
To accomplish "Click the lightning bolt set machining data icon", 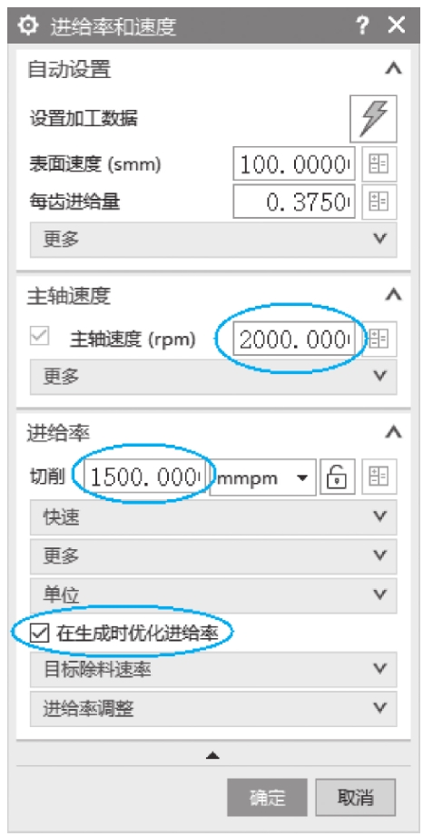I will [373, 118].
